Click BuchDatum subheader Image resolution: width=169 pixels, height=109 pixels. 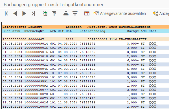[x=11, y=31]
